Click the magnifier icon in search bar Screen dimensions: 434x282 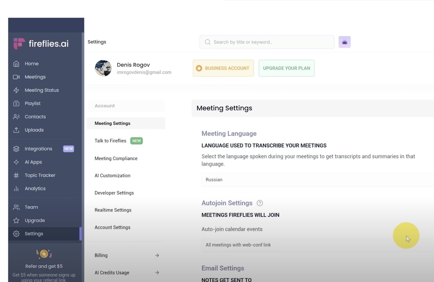pyautogui.click(x=208, y=42)
